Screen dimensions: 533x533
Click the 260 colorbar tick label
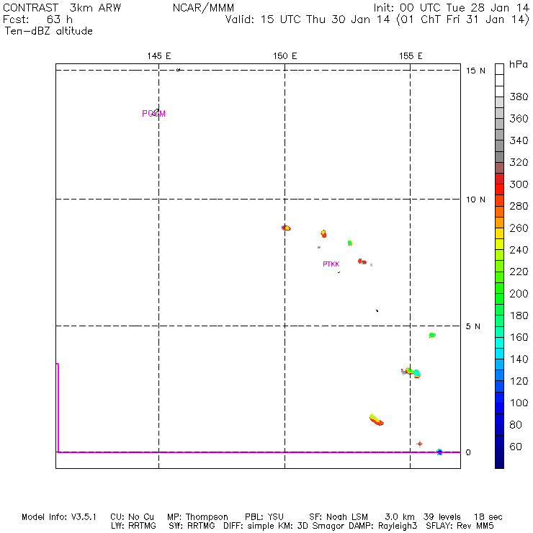pos(519,228)
